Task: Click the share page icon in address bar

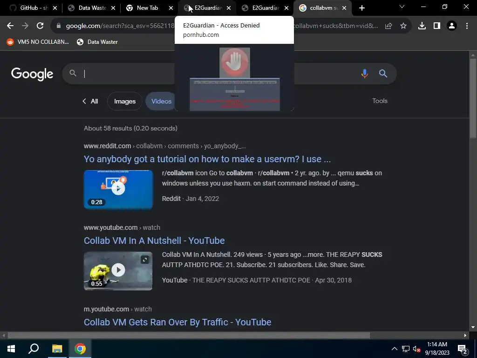Action: click(388, 26)
